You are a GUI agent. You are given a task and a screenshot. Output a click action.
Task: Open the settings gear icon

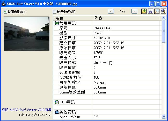click(163, 11)
